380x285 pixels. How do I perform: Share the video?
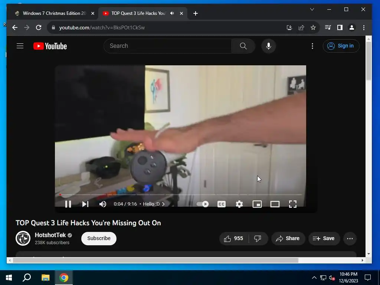288,239
